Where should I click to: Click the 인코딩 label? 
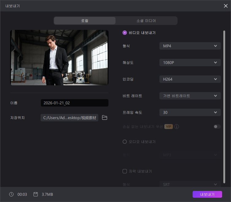[x=128, y=79]
